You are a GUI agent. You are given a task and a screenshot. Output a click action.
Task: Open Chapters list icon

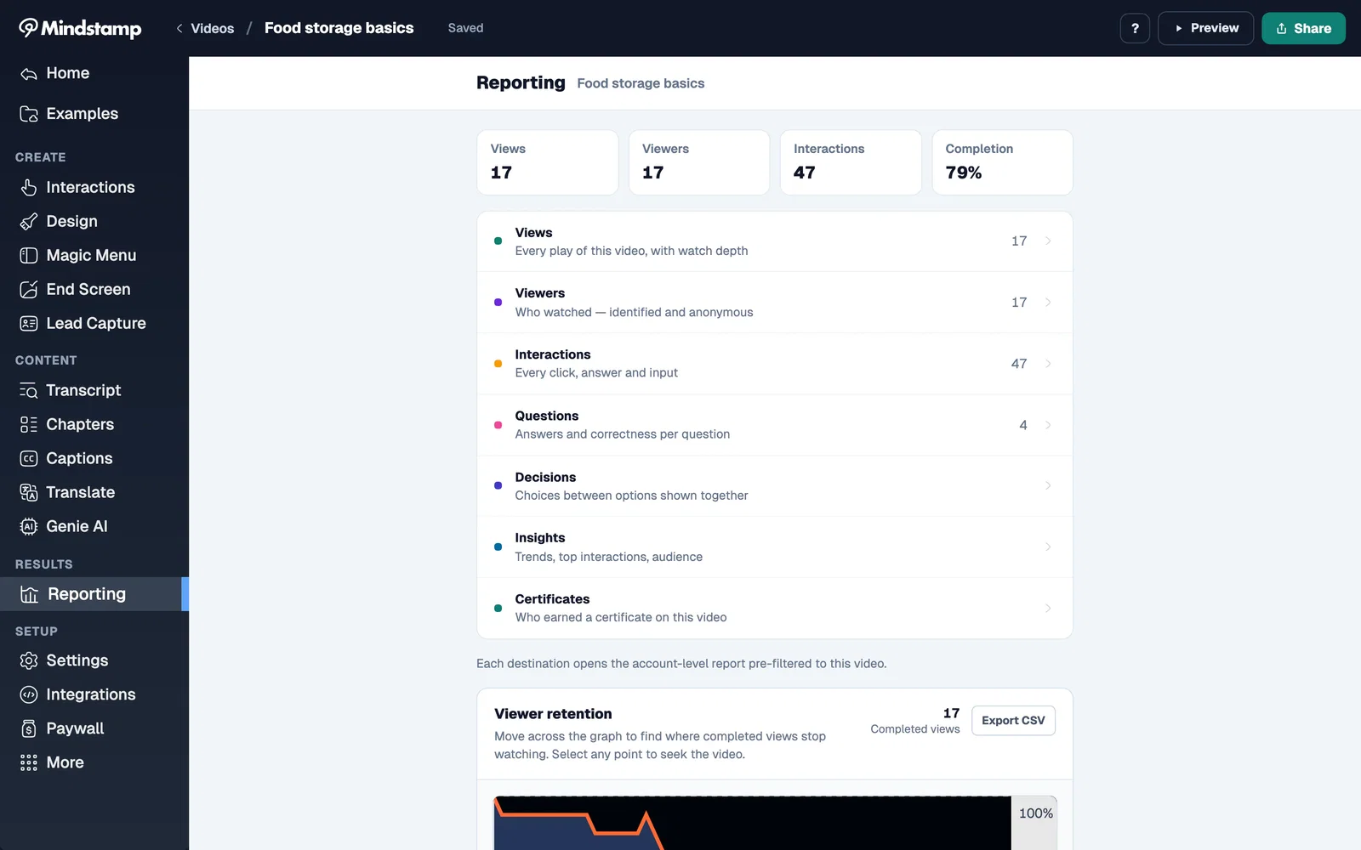point(29,424)
